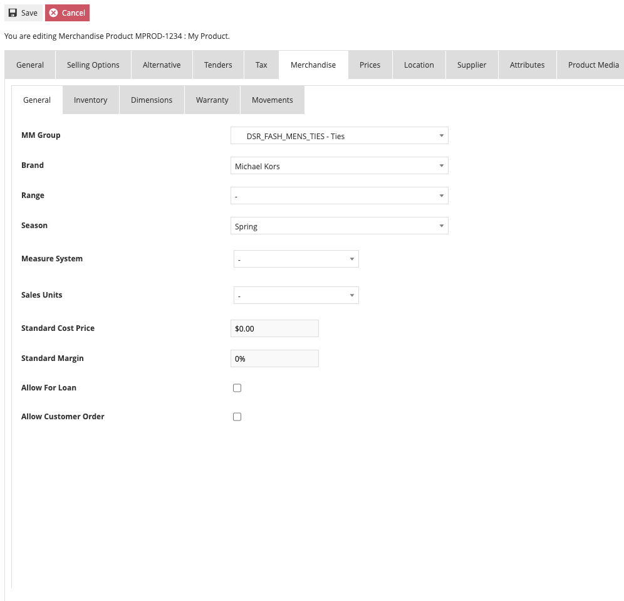This screenshot has height=601, width=624.
Task: Click the Measure System label
Action: (52, 259)
